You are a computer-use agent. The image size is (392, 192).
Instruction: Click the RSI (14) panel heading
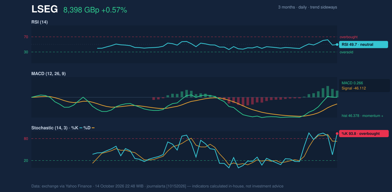(x=40, y=22)
